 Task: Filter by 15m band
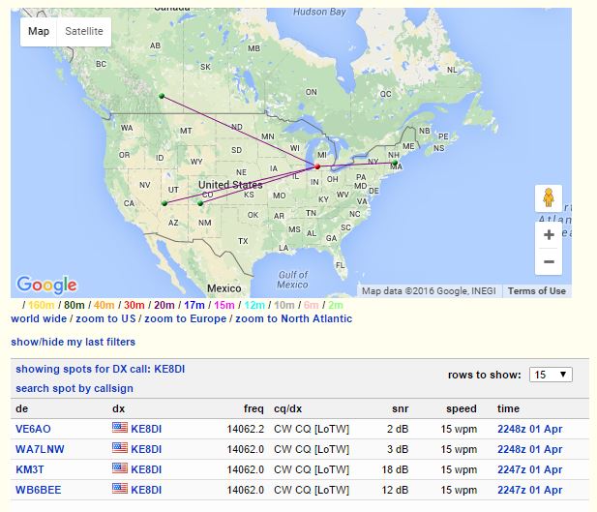[x=224, y=305]
